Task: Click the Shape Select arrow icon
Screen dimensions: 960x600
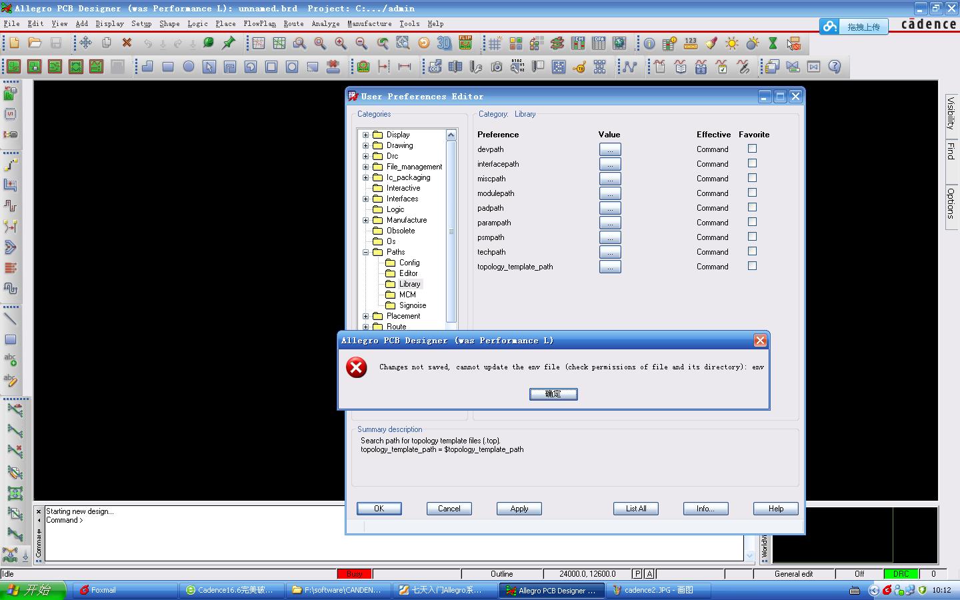Action: (209, 67)
